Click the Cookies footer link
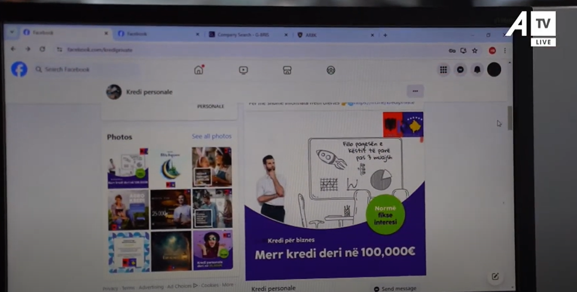Image resolution: width=577 pixels, height=292 pixels. pos(210,285)
